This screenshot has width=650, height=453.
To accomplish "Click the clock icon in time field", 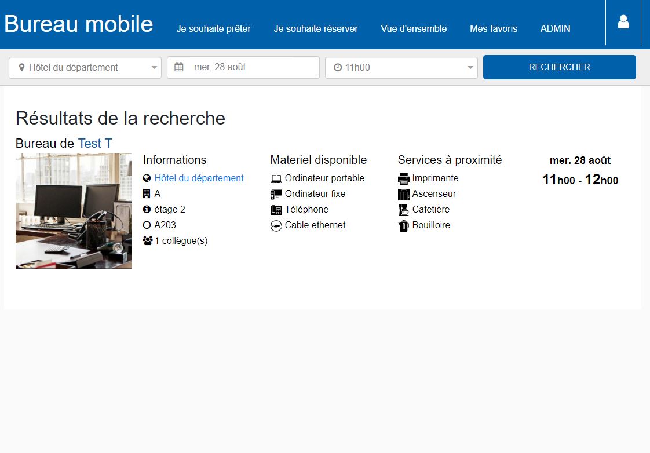I will [338, 67].
